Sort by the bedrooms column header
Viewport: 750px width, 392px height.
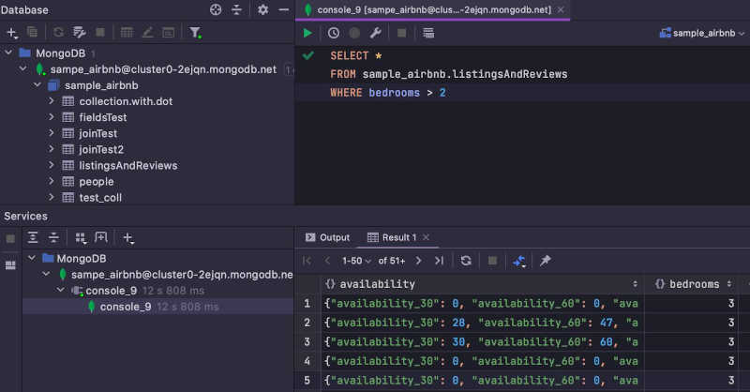(694, 284)
